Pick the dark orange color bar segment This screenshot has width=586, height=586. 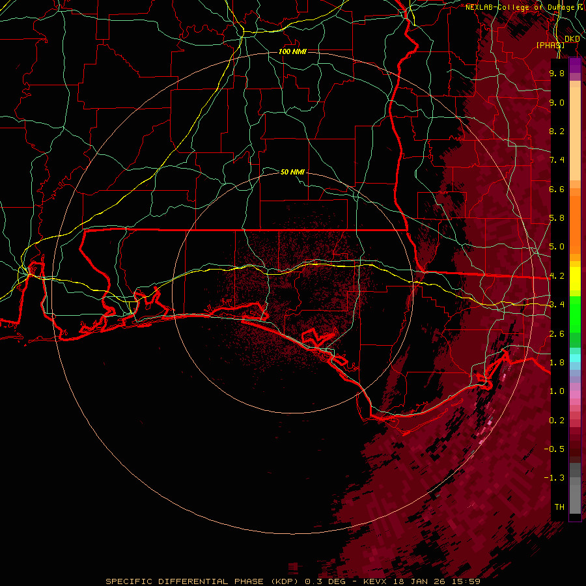coord(575,224)
